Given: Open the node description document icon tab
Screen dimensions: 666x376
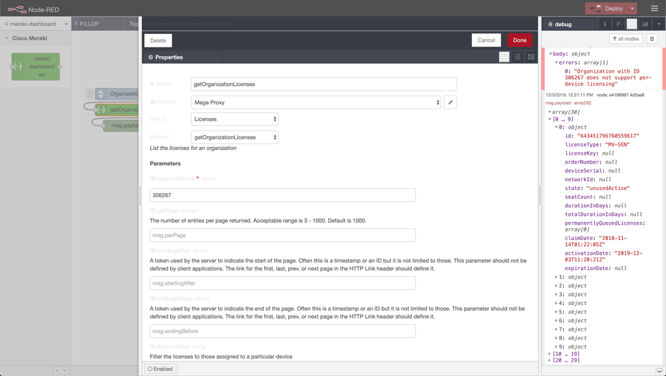Looking at the screenshot, I should click(517, 57).
